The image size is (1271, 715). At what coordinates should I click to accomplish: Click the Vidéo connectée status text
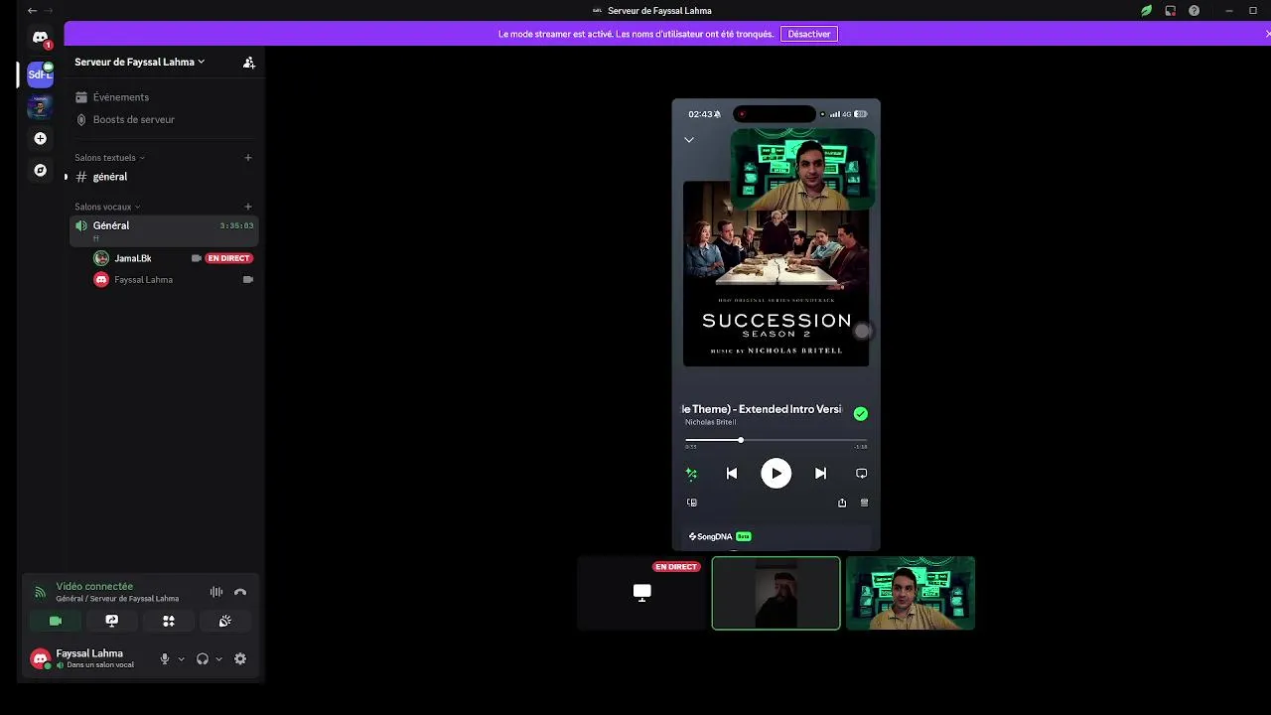pyautogui.click(x=94, y=586)
